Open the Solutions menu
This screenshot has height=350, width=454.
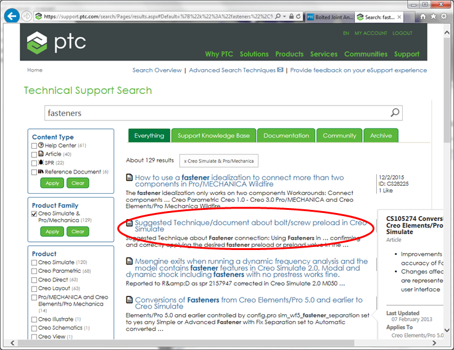click(254, 54)
